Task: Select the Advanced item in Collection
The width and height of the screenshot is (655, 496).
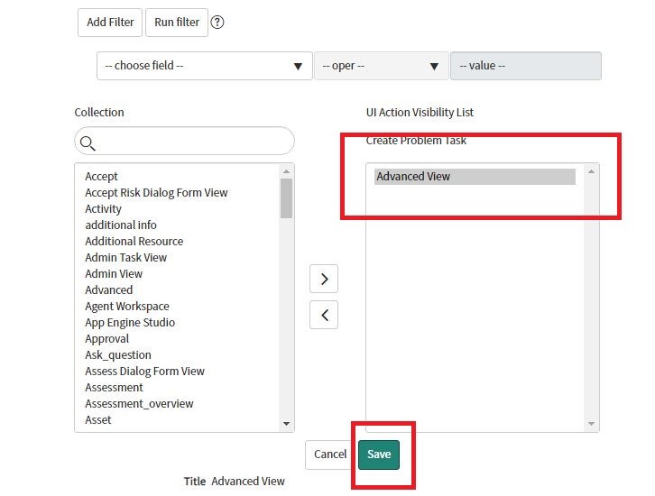Action: tap(108, 290)
